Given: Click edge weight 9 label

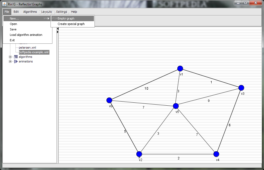Looking at the screenshot, I should [x=209, y=101].
